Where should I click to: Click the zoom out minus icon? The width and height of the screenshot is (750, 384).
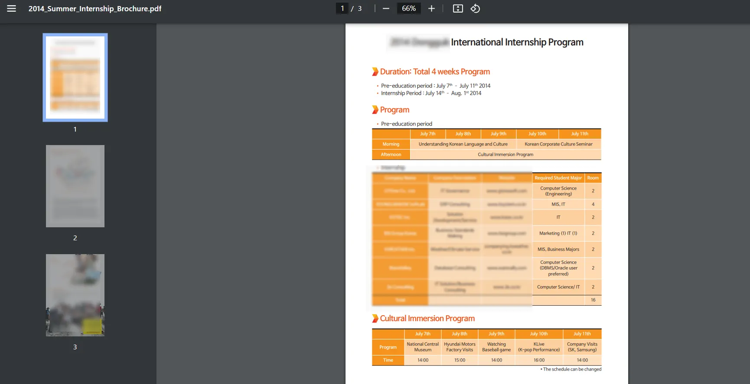386,9
